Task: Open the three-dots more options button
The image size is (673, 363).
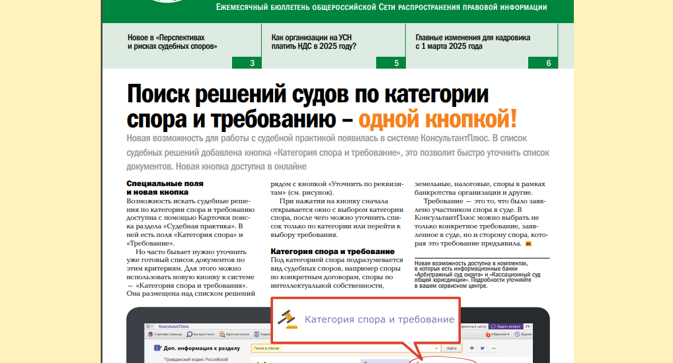Action: tap(493, 348)
